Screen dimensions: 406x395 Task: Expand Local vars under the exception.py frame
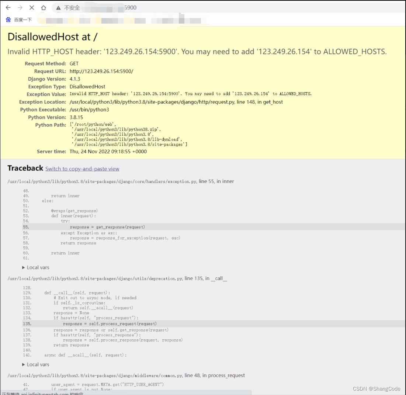click(35, 267)
